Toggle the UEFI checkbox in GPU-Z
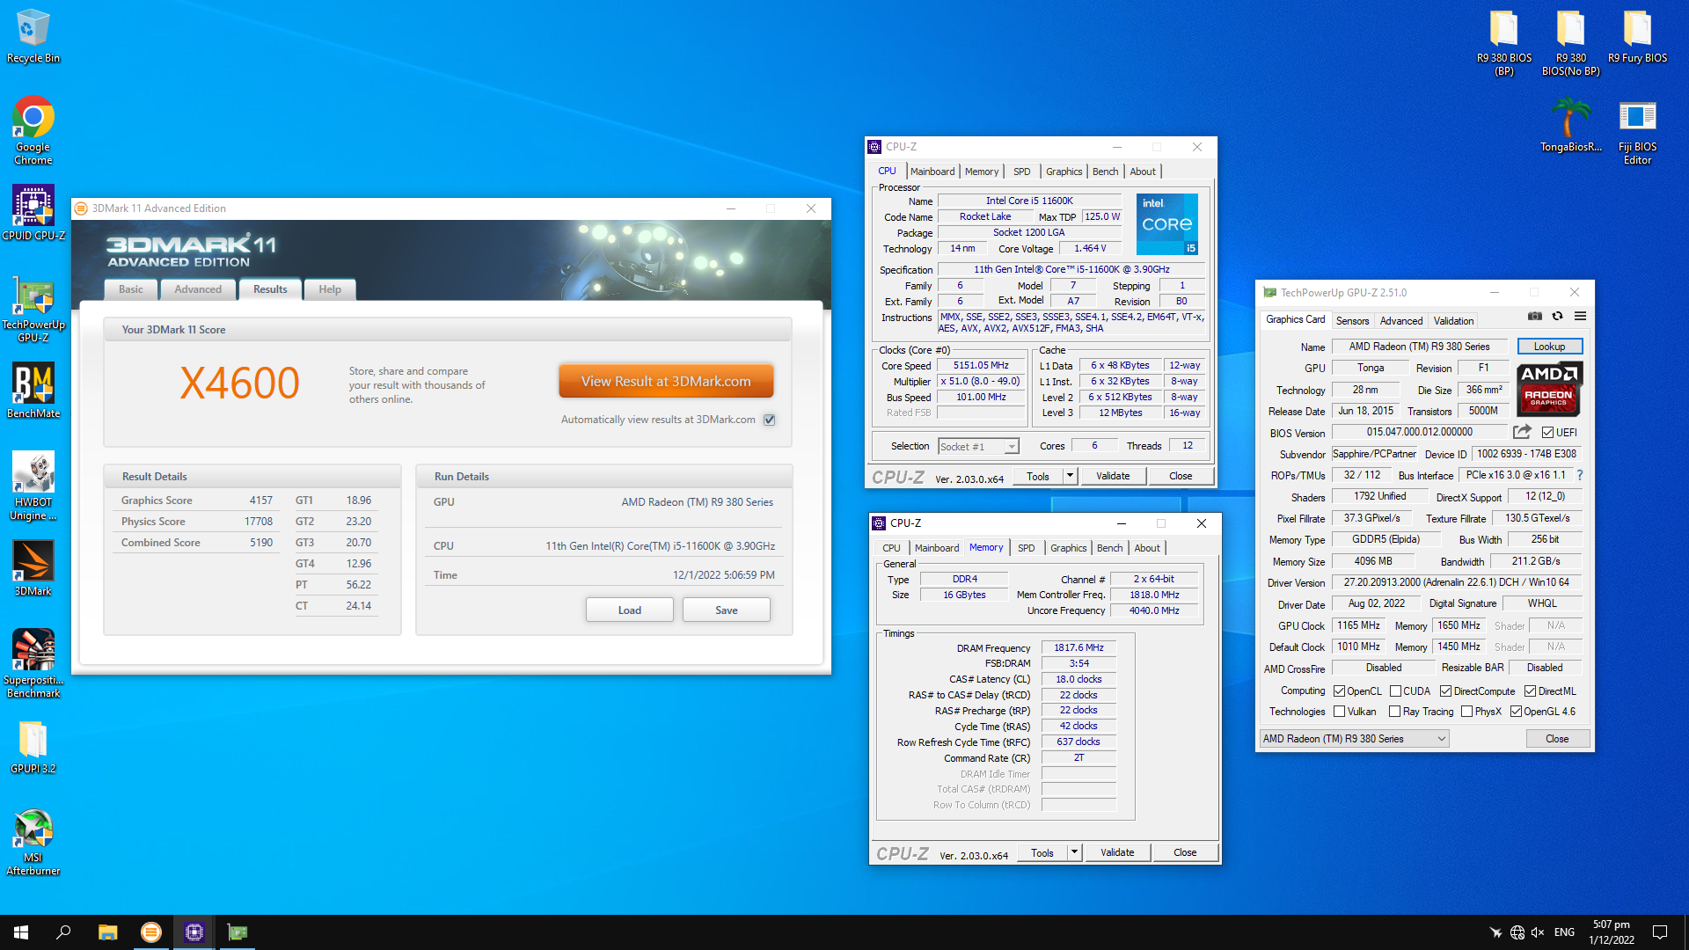 click(x=1547, y=433)
